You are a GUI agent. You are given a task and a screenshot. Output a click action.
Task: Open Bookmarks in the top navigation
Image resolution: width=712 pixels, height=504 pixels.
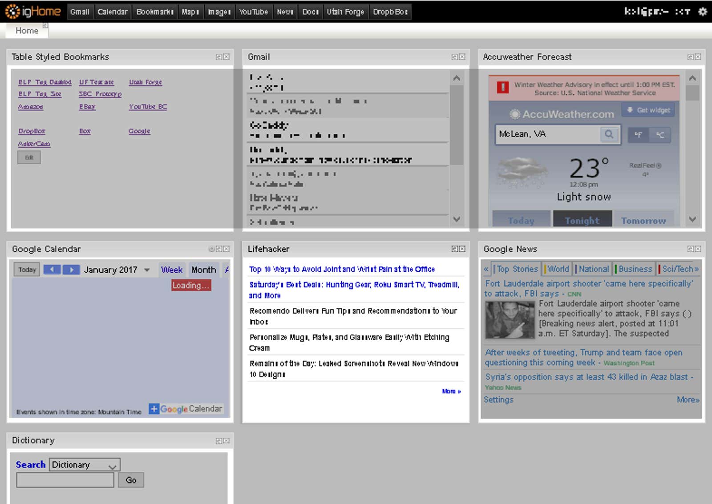point(154,12)
